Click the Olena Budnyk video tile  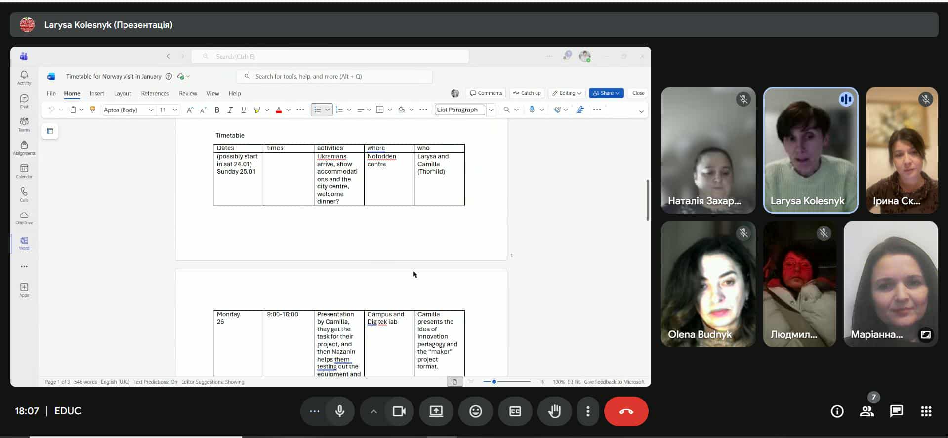pos(707,284)
